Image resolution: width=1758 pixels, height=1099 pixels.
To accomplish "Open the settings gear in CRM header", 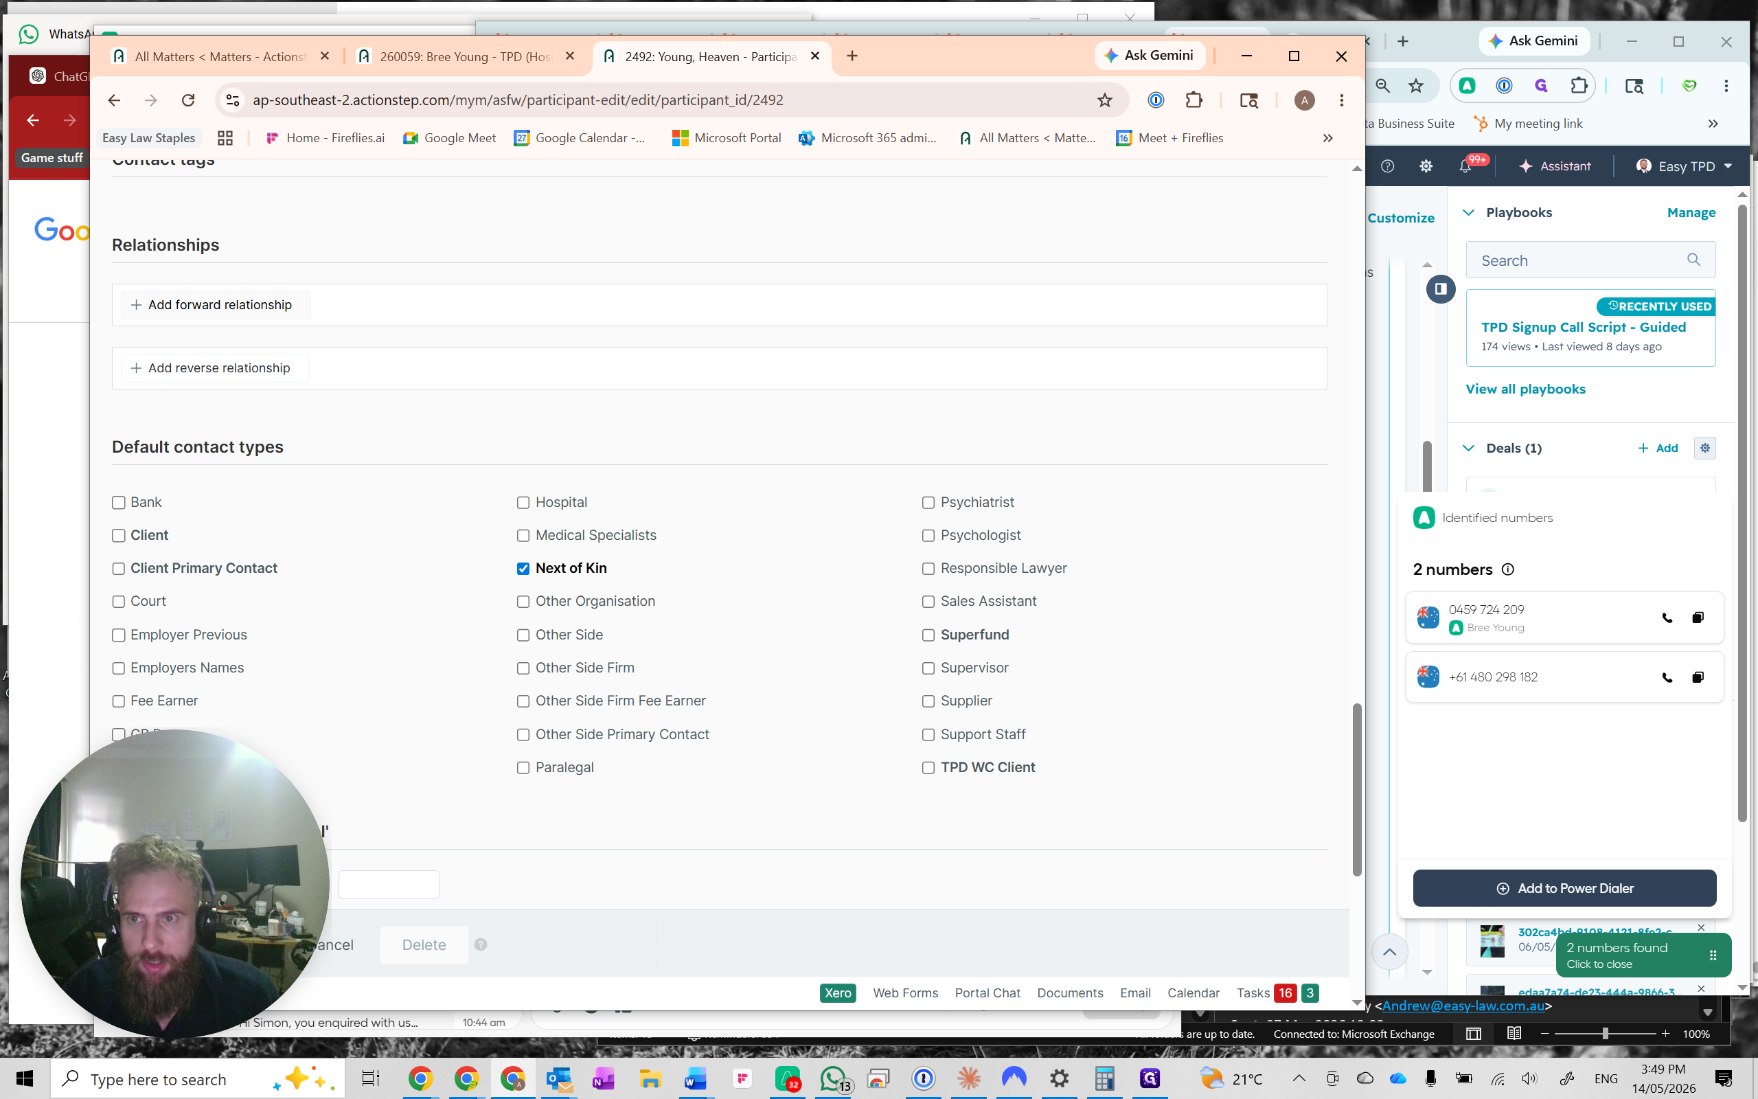I will pyautogui.click(x=1426, y=166).
